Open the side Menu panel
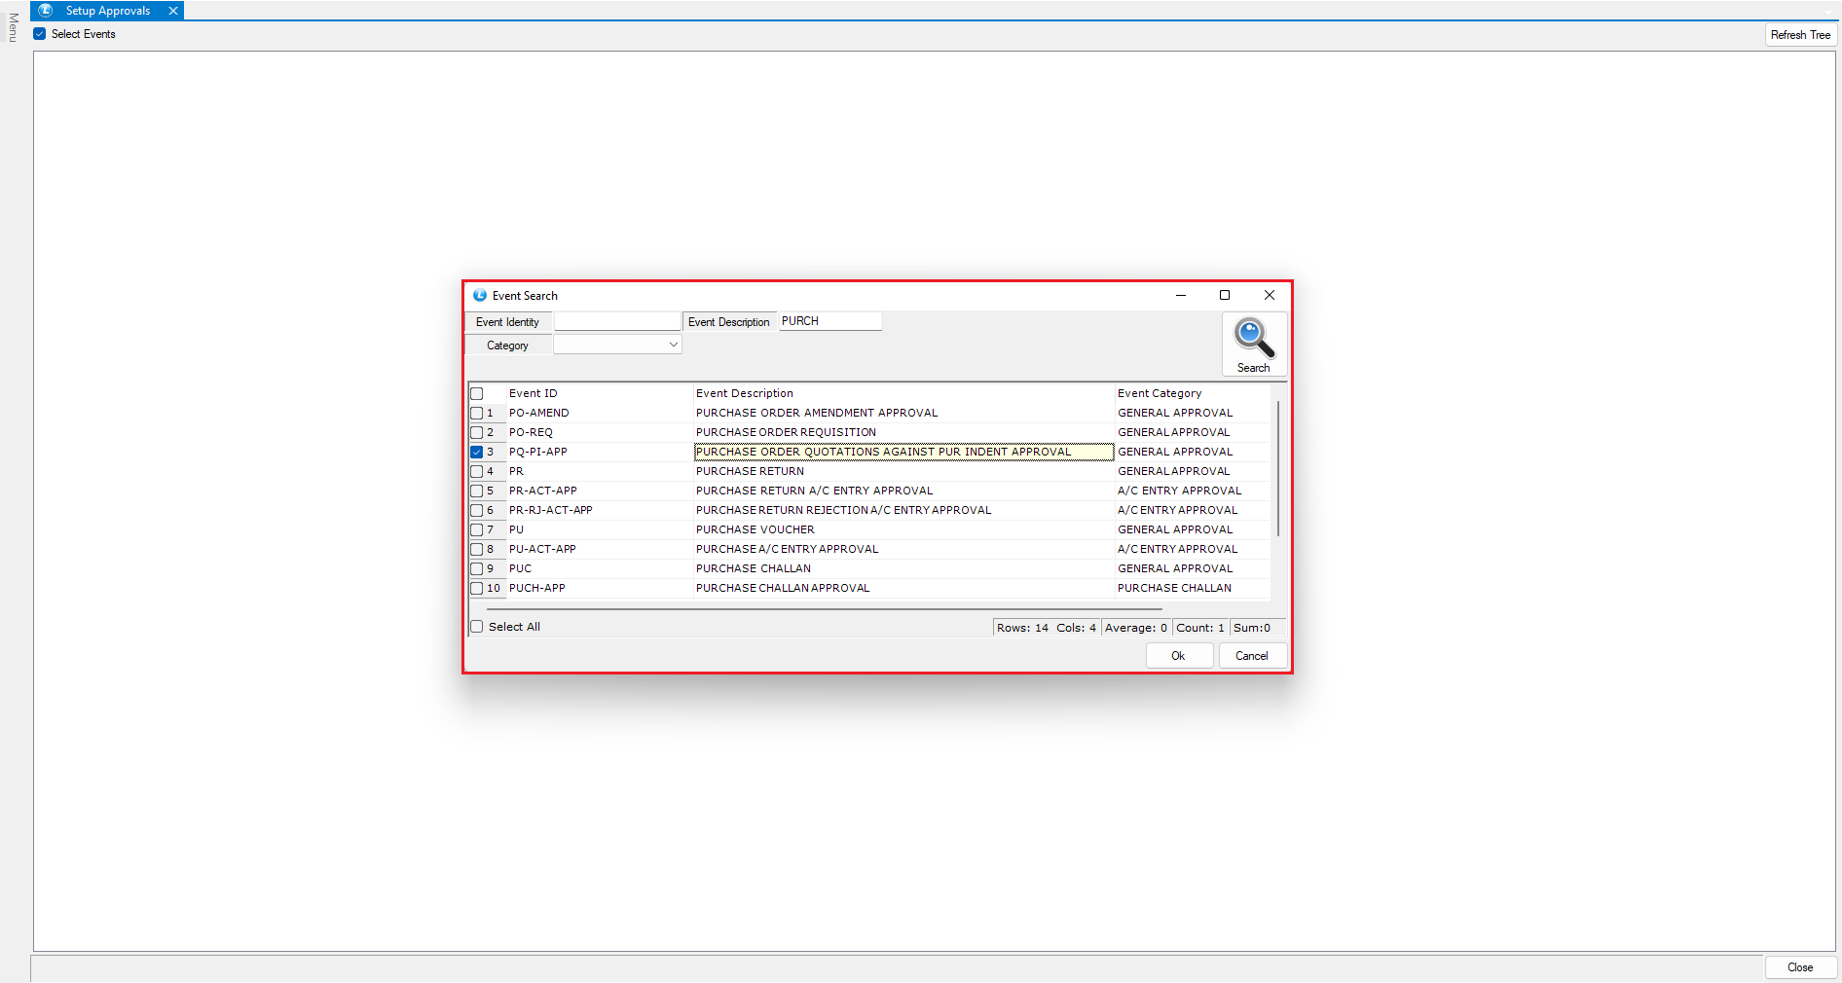Screen dimensions: 1842x983 [13, 27]
